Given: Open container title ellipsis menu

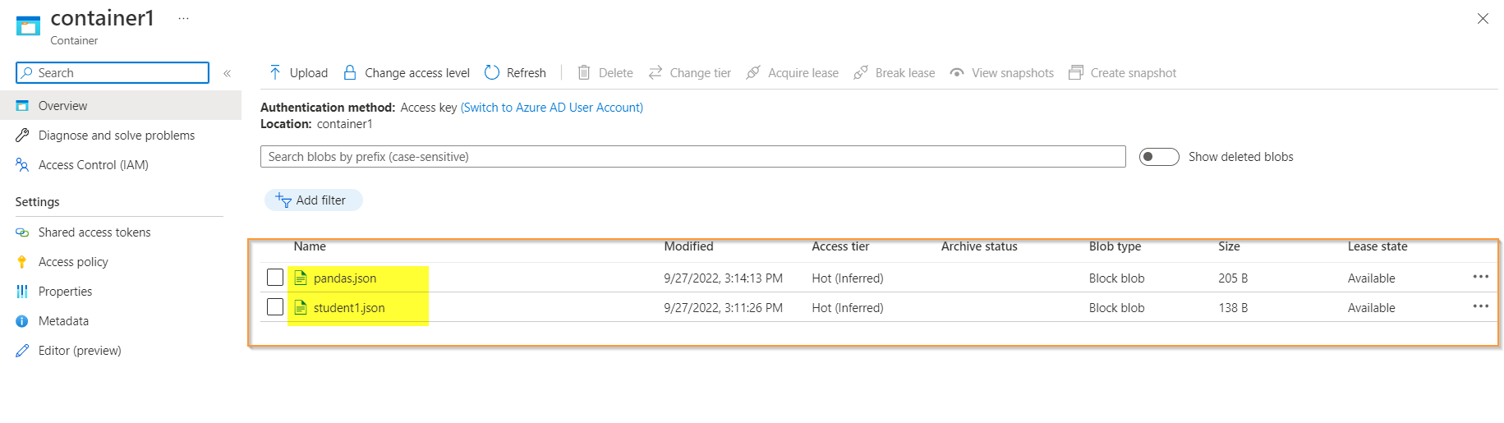Looking at the screenshot, I should 183,18.
